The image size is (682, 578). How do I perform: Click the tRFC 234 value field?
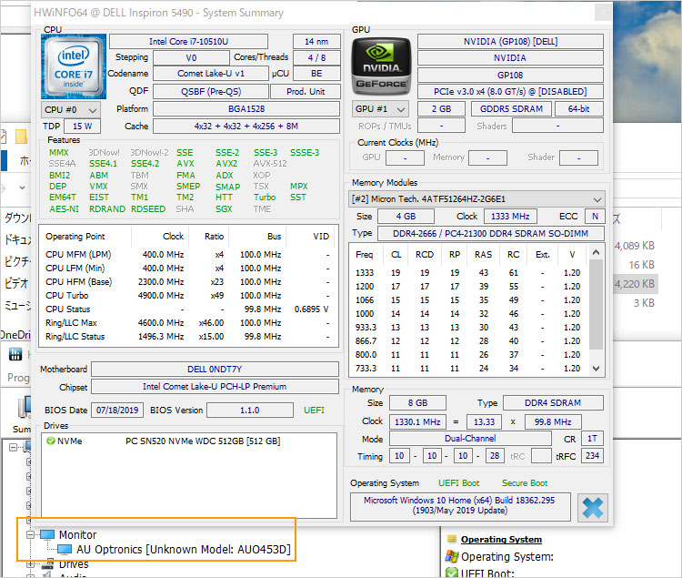(x=592, y=456)
